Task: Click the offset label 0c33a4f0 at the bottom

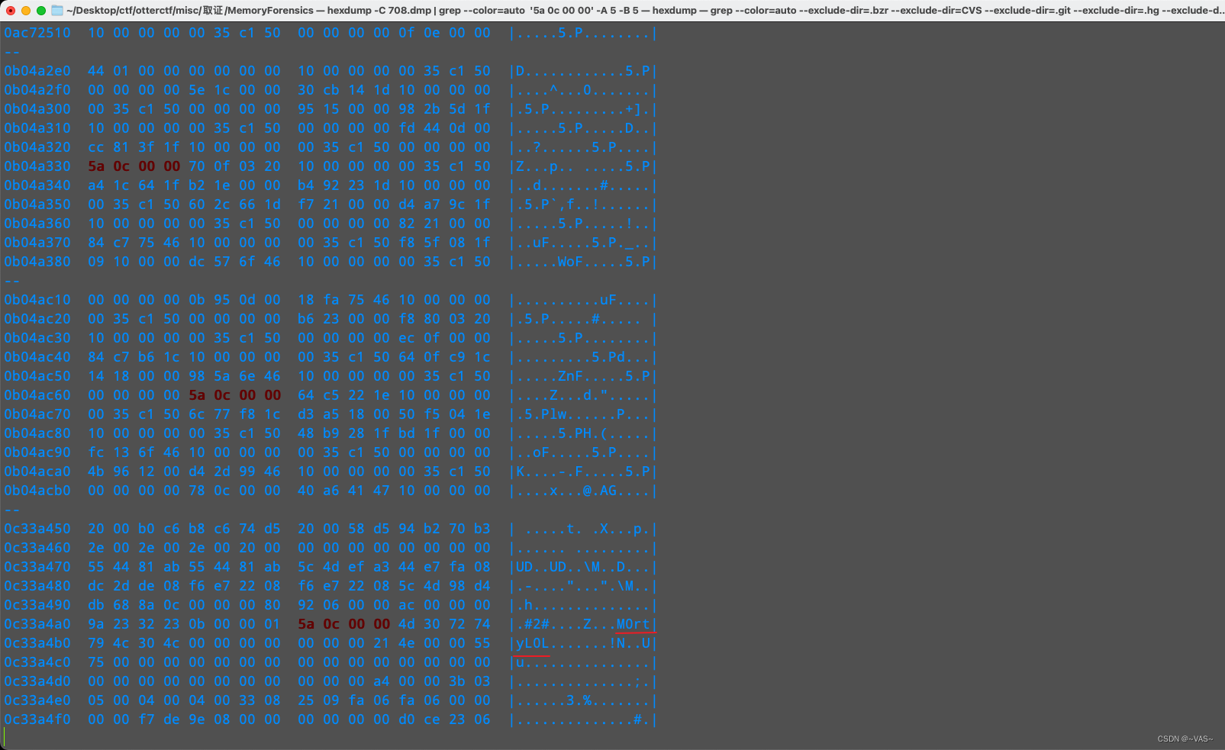Action: (37, 719)
